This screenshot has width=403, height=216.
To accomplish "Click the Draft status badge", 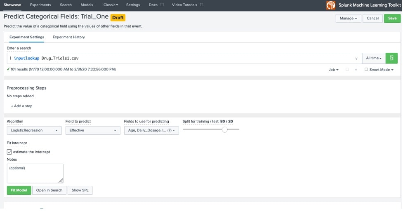I will pyautogui.click(x=118, y=17).
